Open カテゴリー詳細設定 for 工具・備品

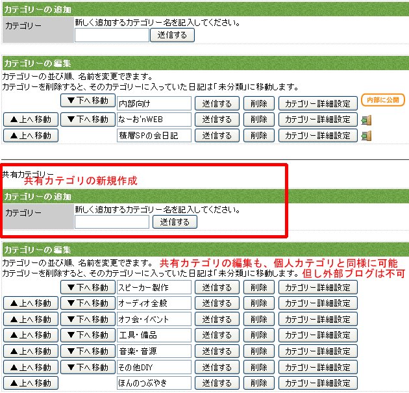(x=317, y=335)
